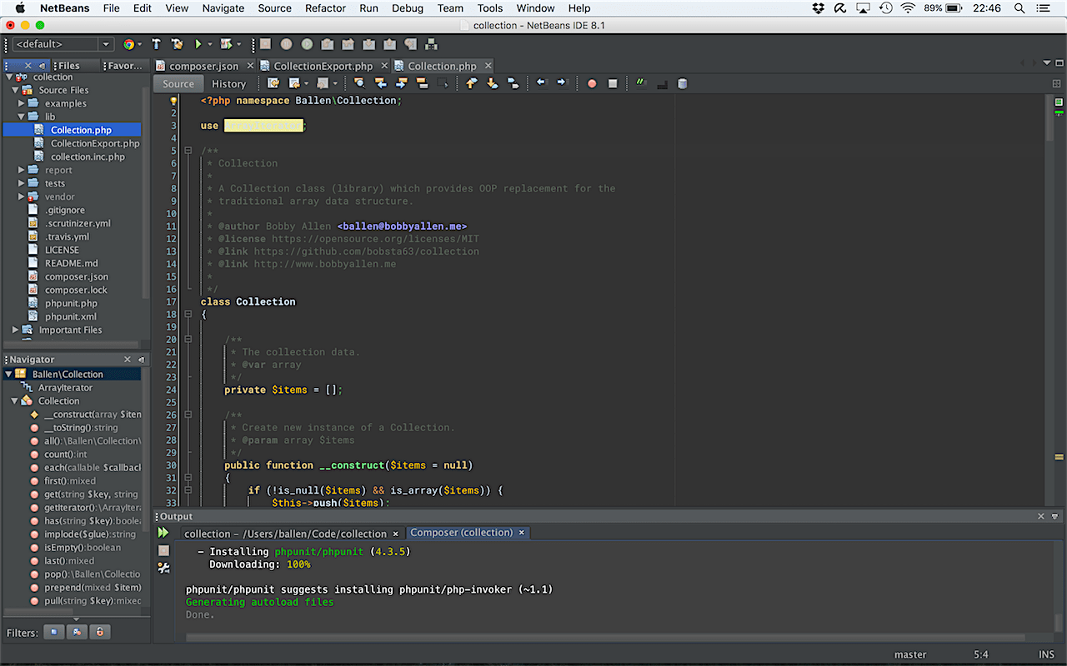The height and width of the screenshot is (666, 1067).
Task: Click the Last Edit icon in editor toolbar
Action: (273, 83)
